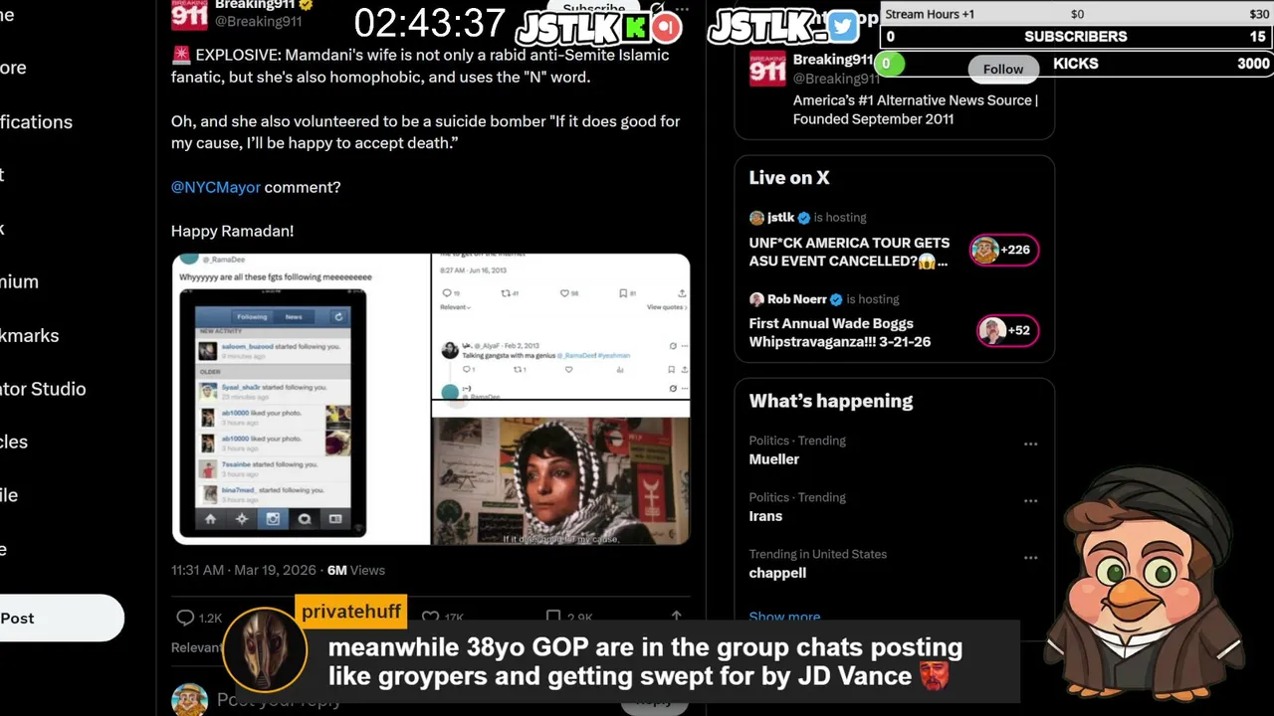Image resolution: width=1274 pixels, height=716 pixels.
Task: Click the Explore item in the left sidebar
Action: pos(14,68)
